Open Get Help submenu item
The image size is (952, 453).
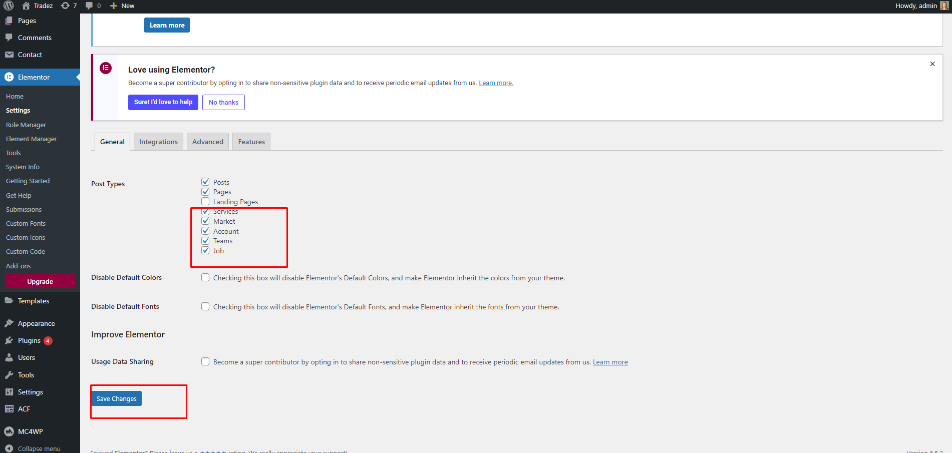19,195
